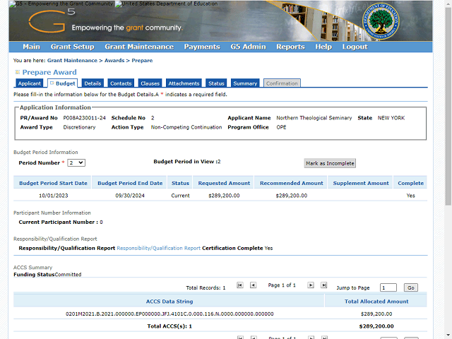Click the Awards breadcrumb link
452x339 pixels.
tap(116, 61)
